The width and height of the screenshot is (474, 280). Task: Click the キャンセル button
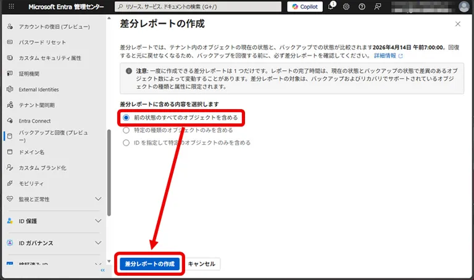pyautogui.click(x=202, y=264)
